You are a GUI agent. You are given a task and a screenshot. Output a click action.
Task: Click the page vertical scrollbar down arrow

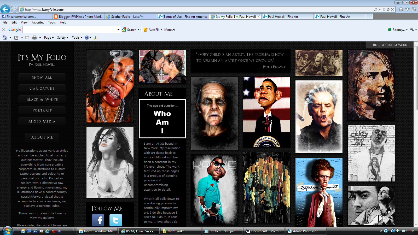pos(416,225)
